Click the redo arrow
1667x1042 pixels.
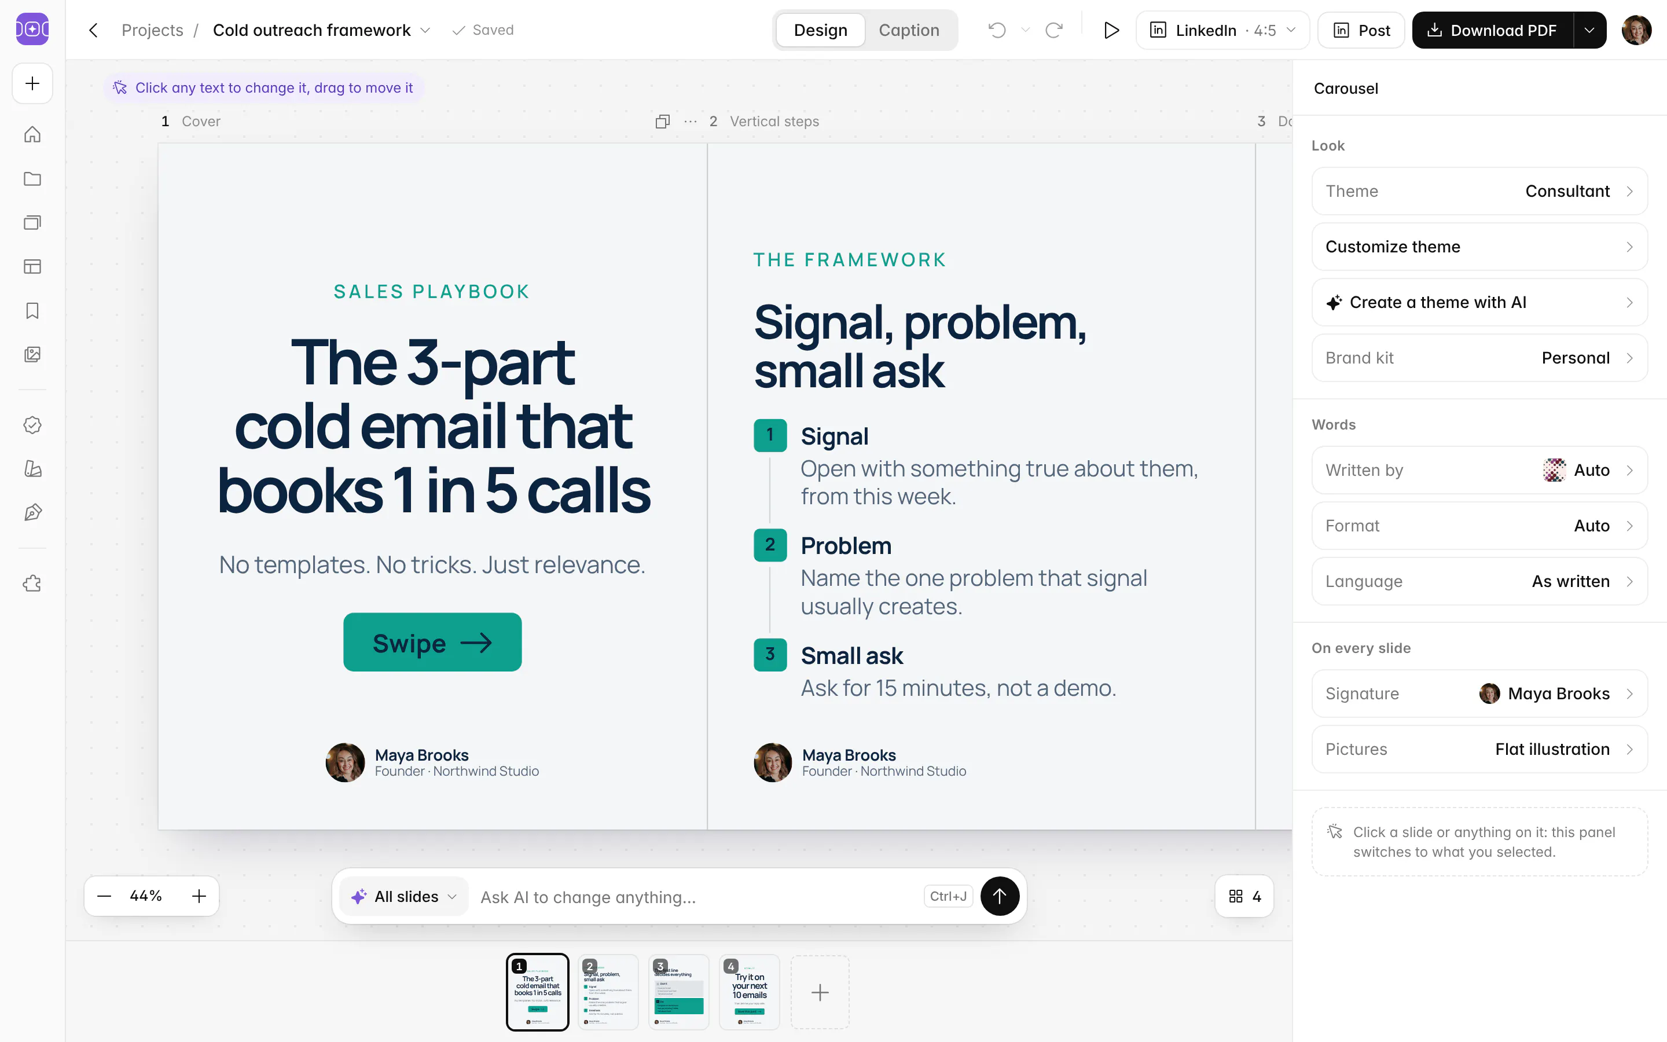click(x=1054, y=30)
